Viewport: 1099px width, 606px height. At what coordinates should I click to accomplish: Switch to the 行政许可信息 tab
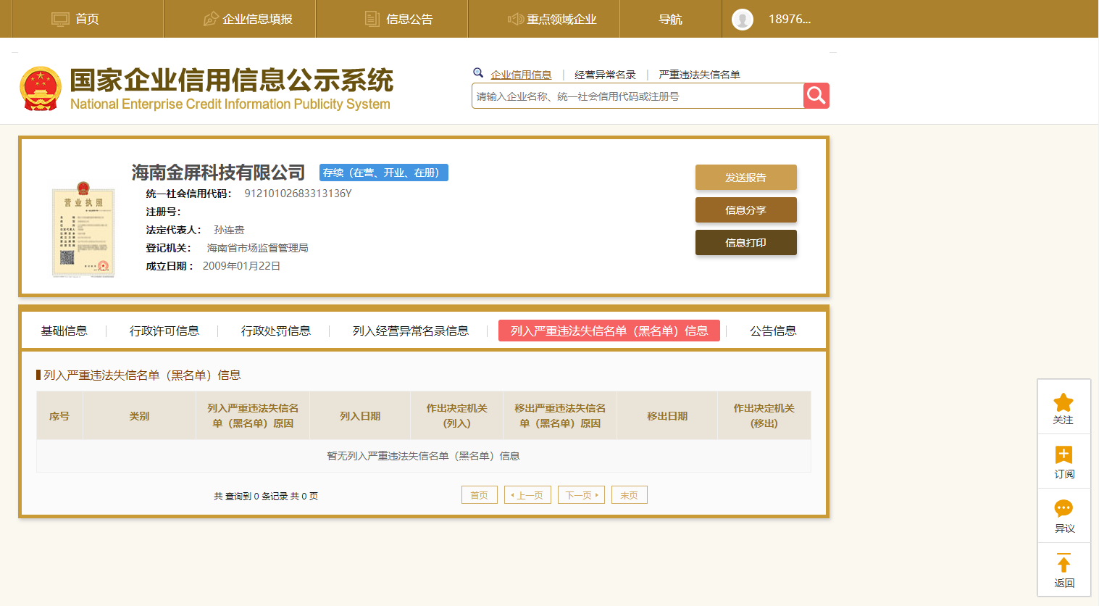[x=164, y=331]
